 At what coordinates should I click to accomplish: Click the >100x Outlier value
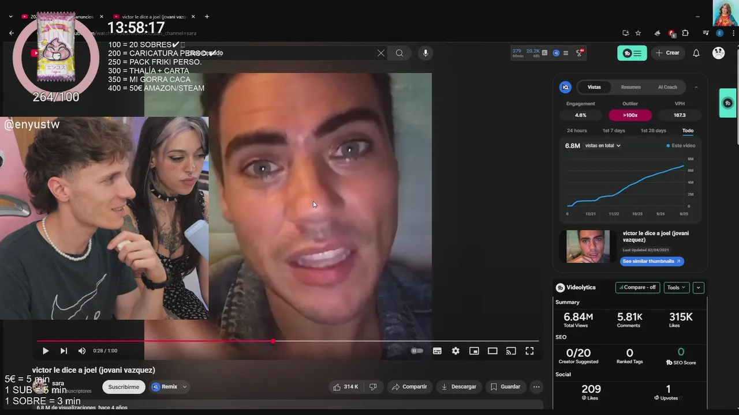click(630, 115)
